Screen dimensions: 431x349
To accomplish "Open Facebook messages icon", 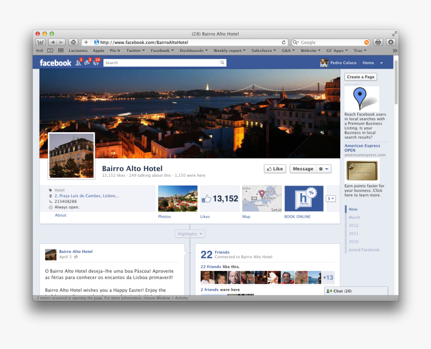I will [87, 63].
